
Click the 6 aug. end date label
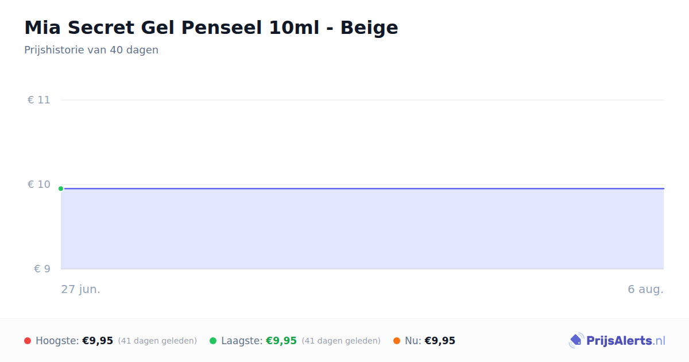coord(645,289)
